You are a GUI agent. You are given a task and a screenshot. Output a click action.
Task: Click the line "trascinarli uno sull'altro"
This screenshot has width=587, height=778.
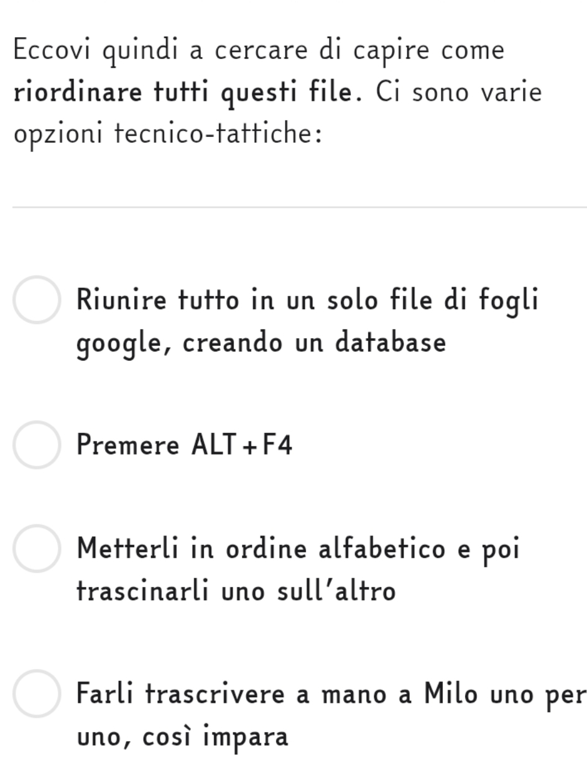pyautogui.click(x=236, y=590)
